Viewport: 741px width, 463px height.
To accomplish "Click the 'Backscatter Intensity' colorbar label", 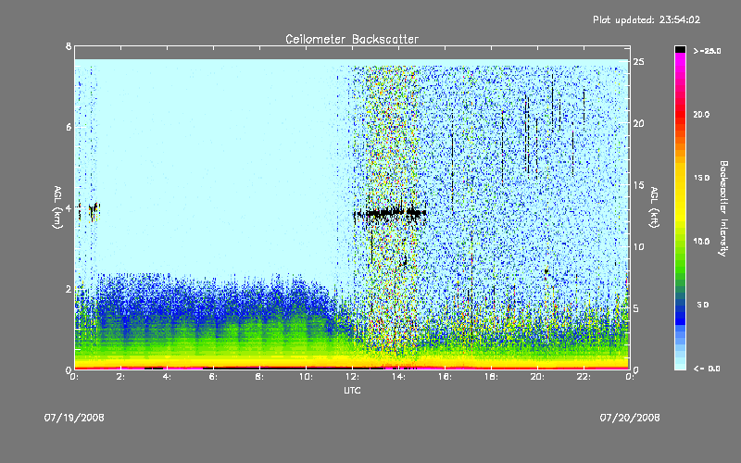I will click(723, 208).
